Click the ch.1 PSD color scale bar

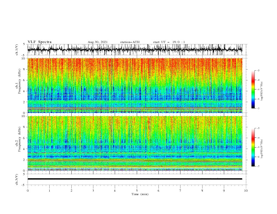point(253,90)
